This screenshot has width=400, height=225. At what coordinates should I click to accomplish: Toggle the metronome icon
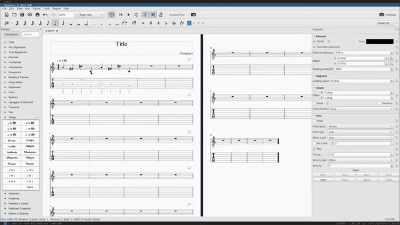click(x=161, y=15)
